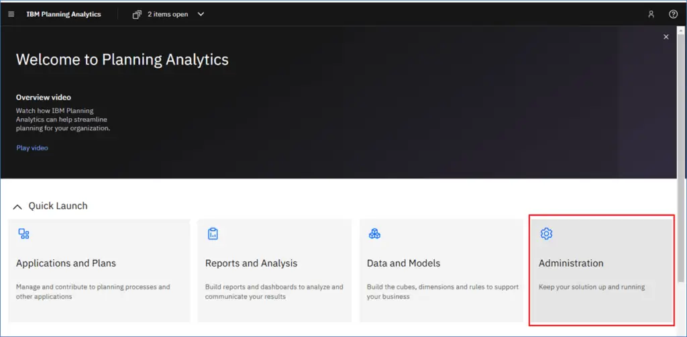Click the Manage and contribute to planning description

click(93, 292)
